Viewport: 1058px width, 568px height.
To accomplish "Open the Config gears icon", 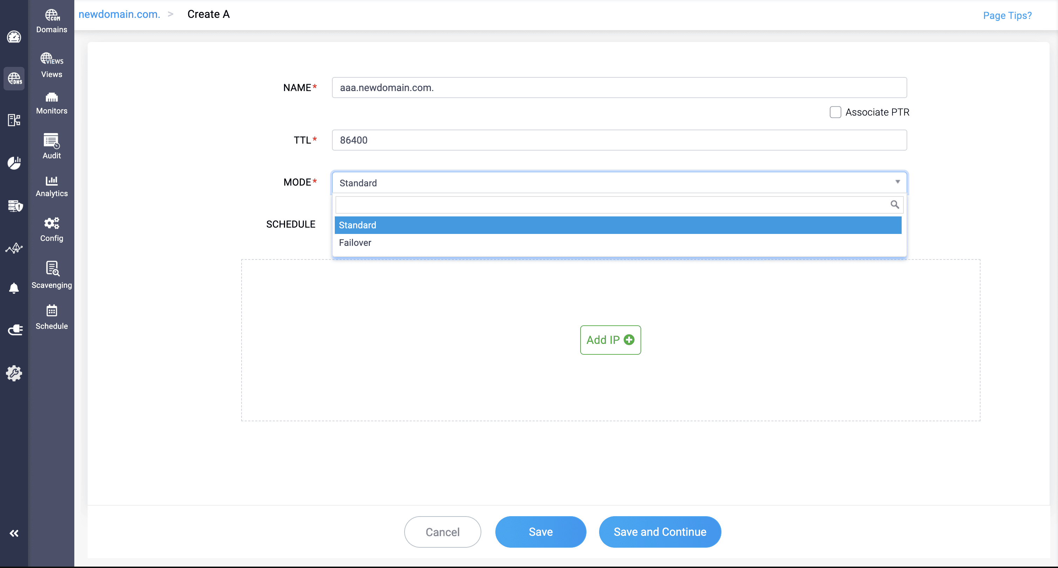I will (51, 223).
